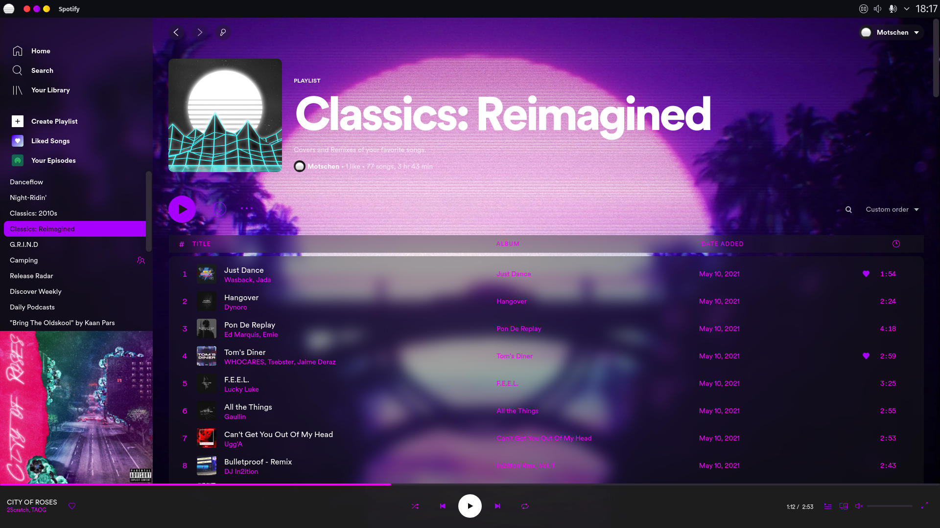The height and width of the screenshot is (528, 940).
Task: Click the Liked Songs heart icon
Action: tap(17, 141)
